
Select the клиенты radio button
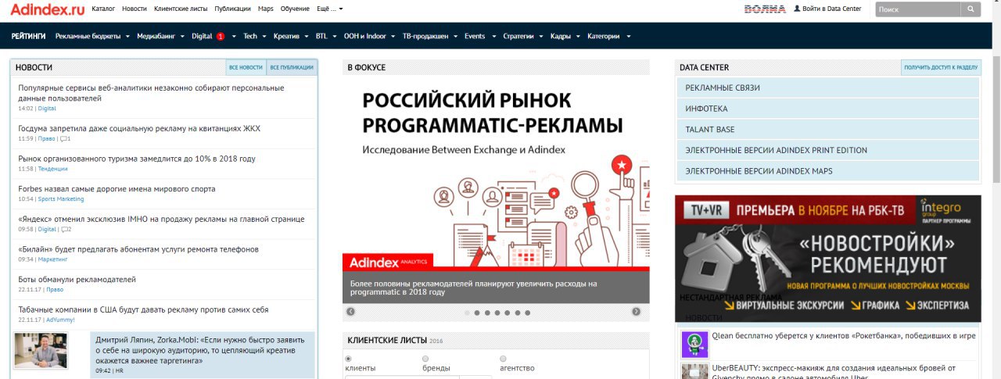[349, 359]
